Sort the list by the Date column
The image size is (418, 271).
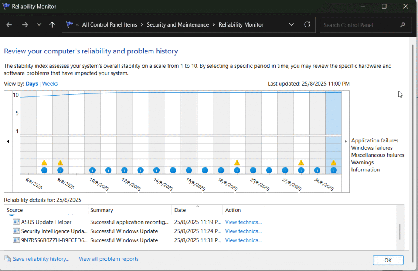[180, 210]
